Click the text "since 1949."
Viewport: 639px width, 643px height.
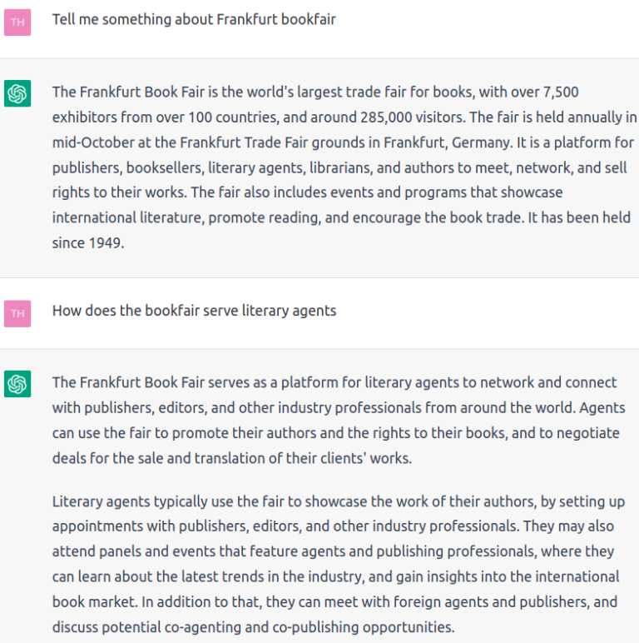tap(88, 242)
